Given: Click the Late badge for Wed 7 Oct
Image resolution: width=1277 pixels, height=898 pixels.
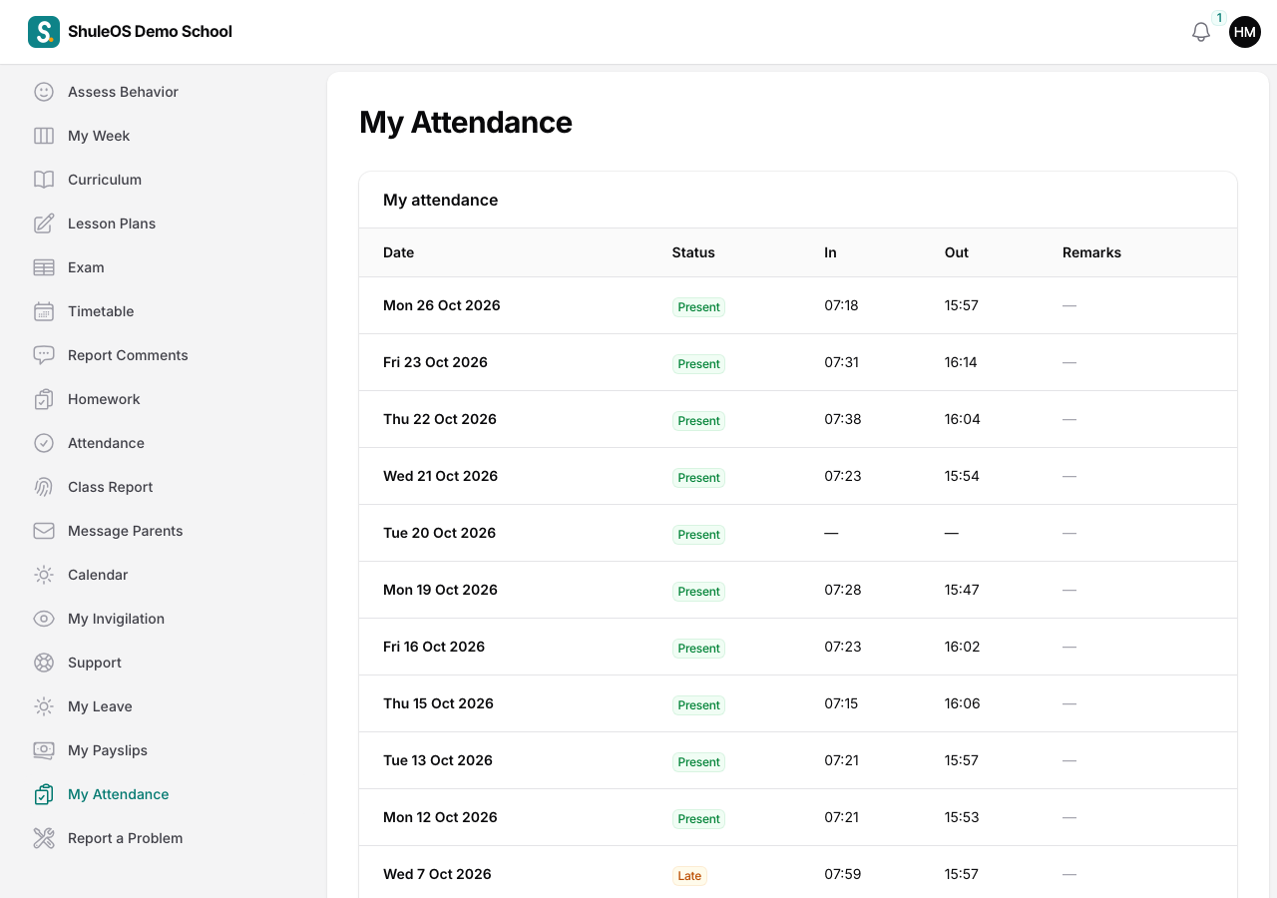Looking at the screenshot, I should pyautogui.click(x=689, y=875).
